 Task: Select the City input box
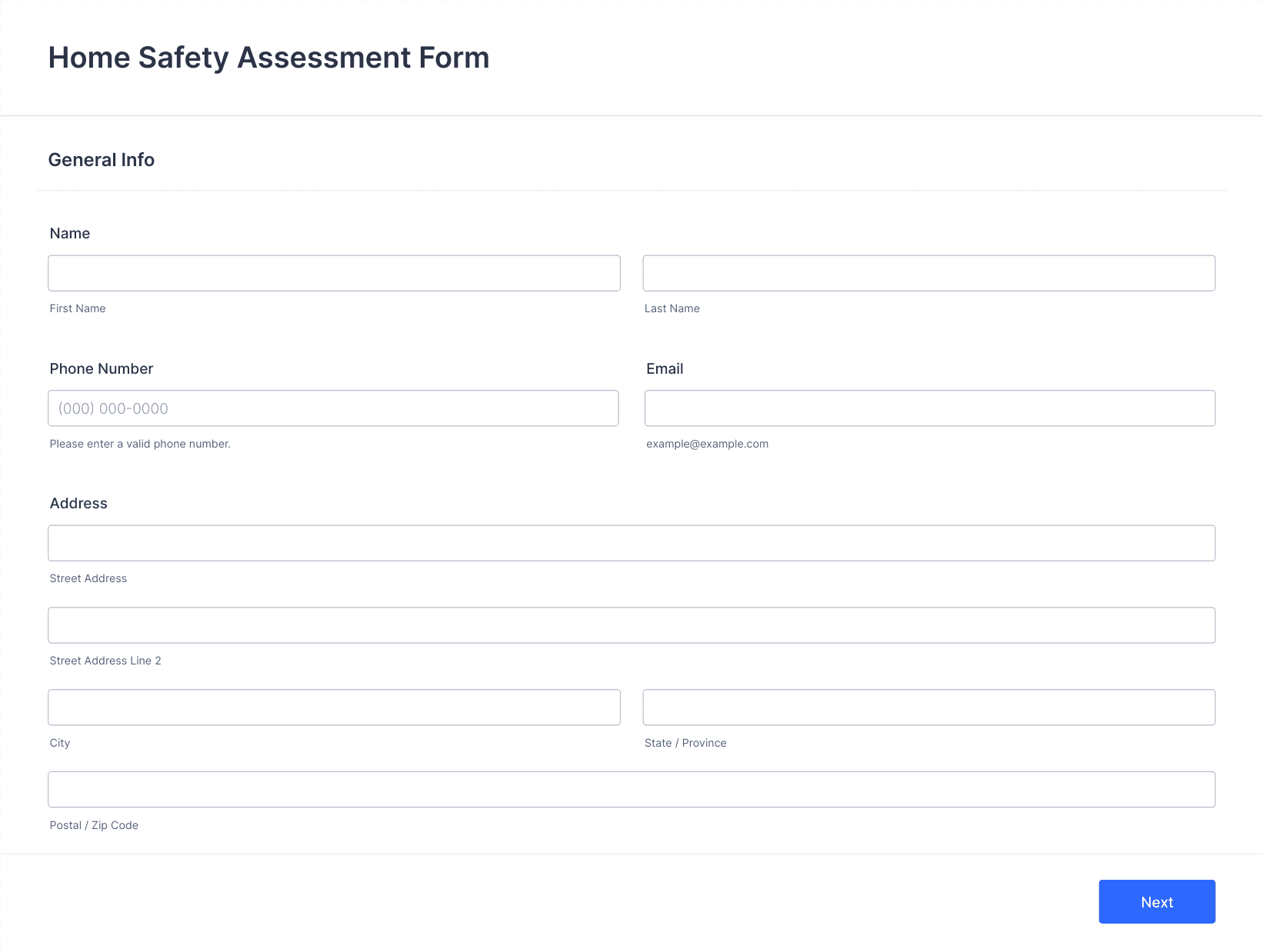(x=334, y=708)
